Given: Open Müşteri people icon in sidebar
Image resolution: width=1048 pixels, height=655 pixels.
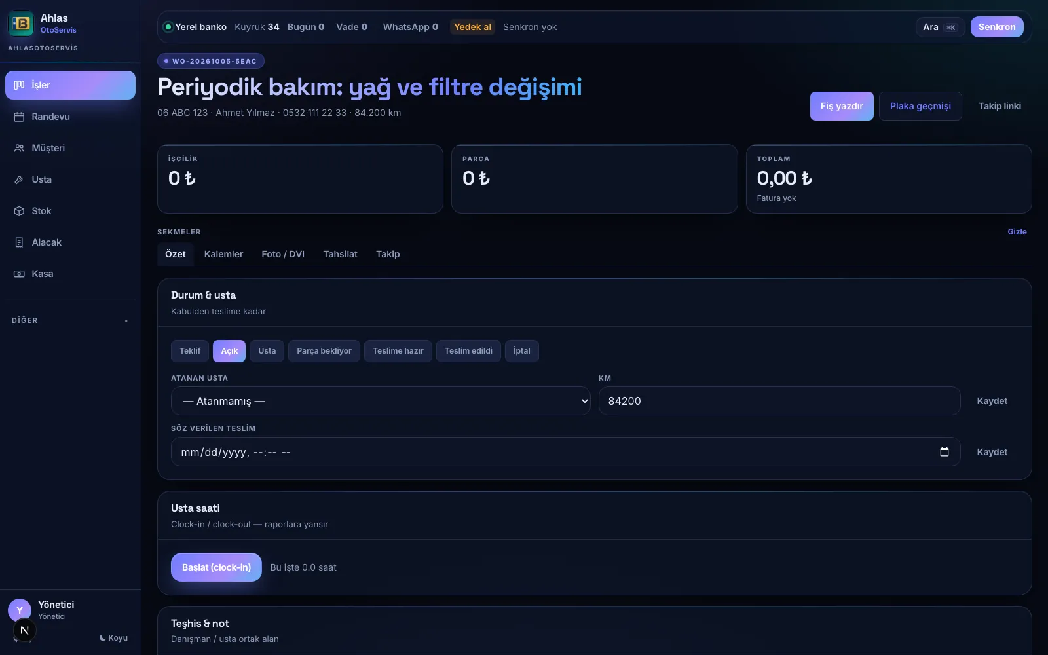Looking at the screenshot, I should [19, 148].
